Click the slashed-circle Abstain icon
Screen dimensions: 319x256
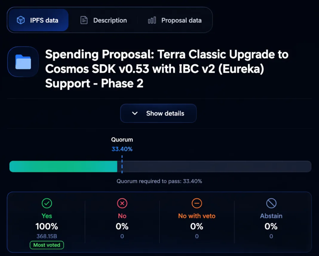[x=271, y=204]
